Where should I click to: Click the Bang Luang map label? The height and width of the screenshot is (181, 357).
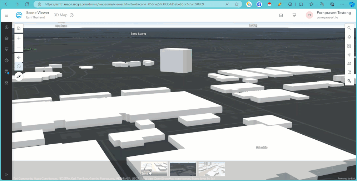(138, 33)
